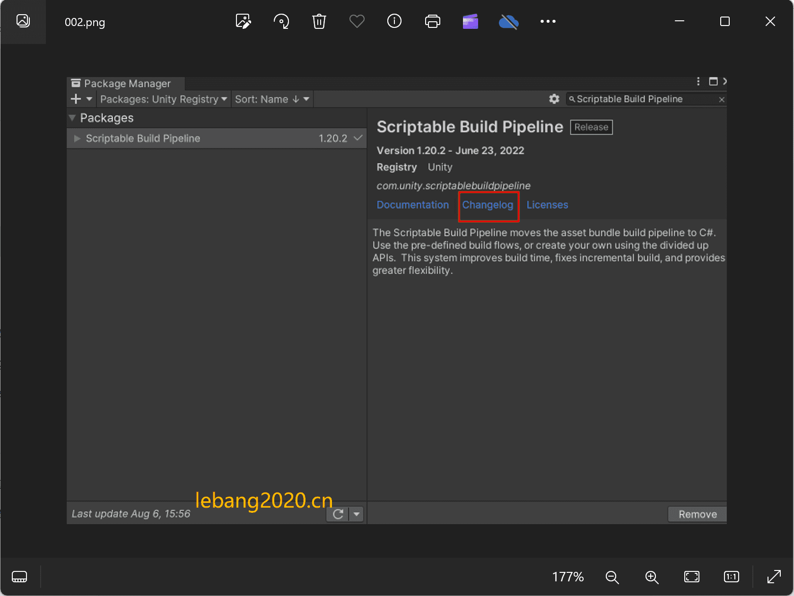Click the 002.png file name
This screenshot has height=596, width=794.
click(x=85, y=22)
